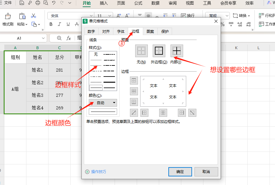The width and height of the screenshot is (275, 185).
Task: Switch to the 图案 tab in dialog
Action: coord(150,31)
